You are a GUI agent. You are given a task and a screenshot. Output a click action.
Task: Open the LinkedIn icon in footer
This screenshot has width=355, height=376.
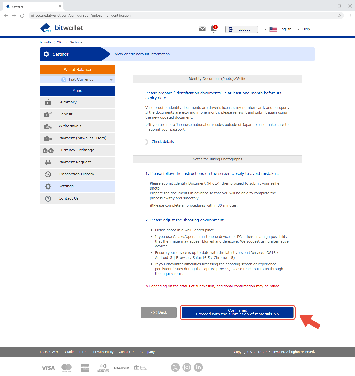click(198, 367)
